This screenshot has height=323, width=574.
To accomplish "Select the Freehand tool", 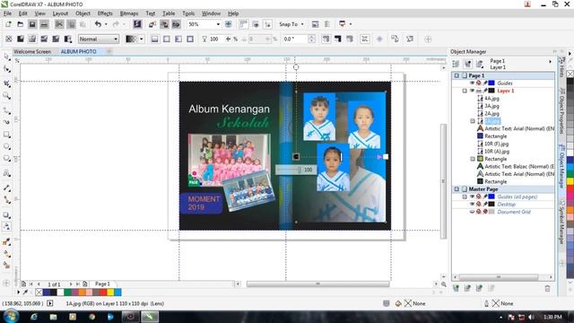I will pyautogui.click(x=6, y=109).
